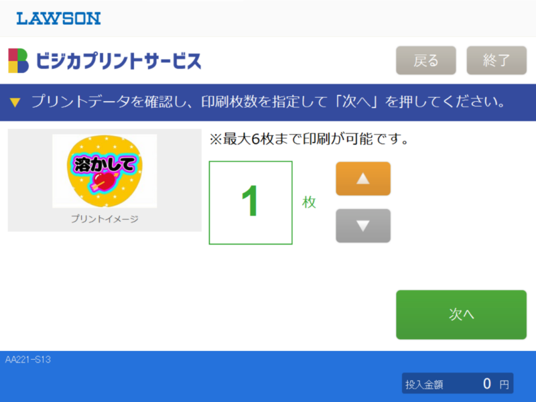The height and width of the screenshot is (402, 536).
Task: Click the print data confirmation instruction text
Action: pos(268,103)
